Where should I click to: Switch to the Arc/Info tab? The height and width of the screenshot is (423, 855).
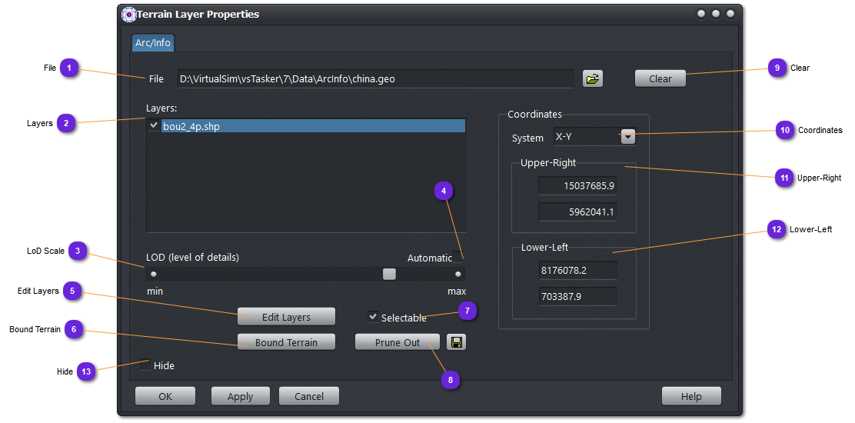pyautogui.click(x=152, y=42)
